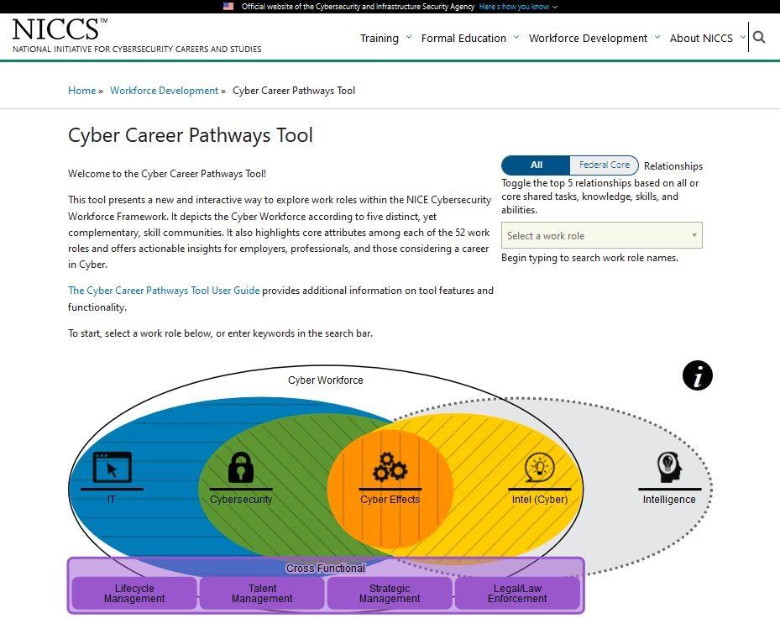Click the Cybersecurity padlock icon
Screen dimensions: 780x624
pyautogui.click(x=240, y=469)
